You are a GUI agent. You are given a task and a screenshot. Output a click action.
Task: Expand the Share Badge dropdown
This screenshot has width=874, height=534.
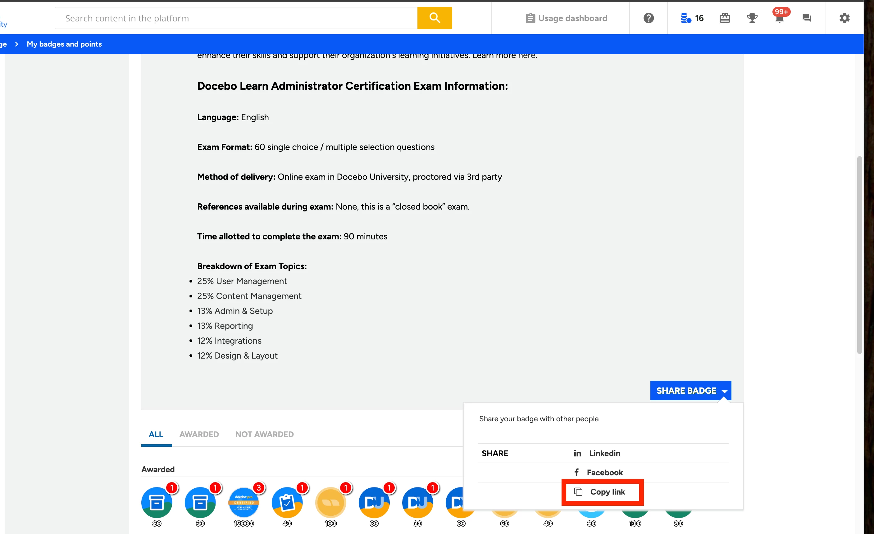[x=690, y=390]
